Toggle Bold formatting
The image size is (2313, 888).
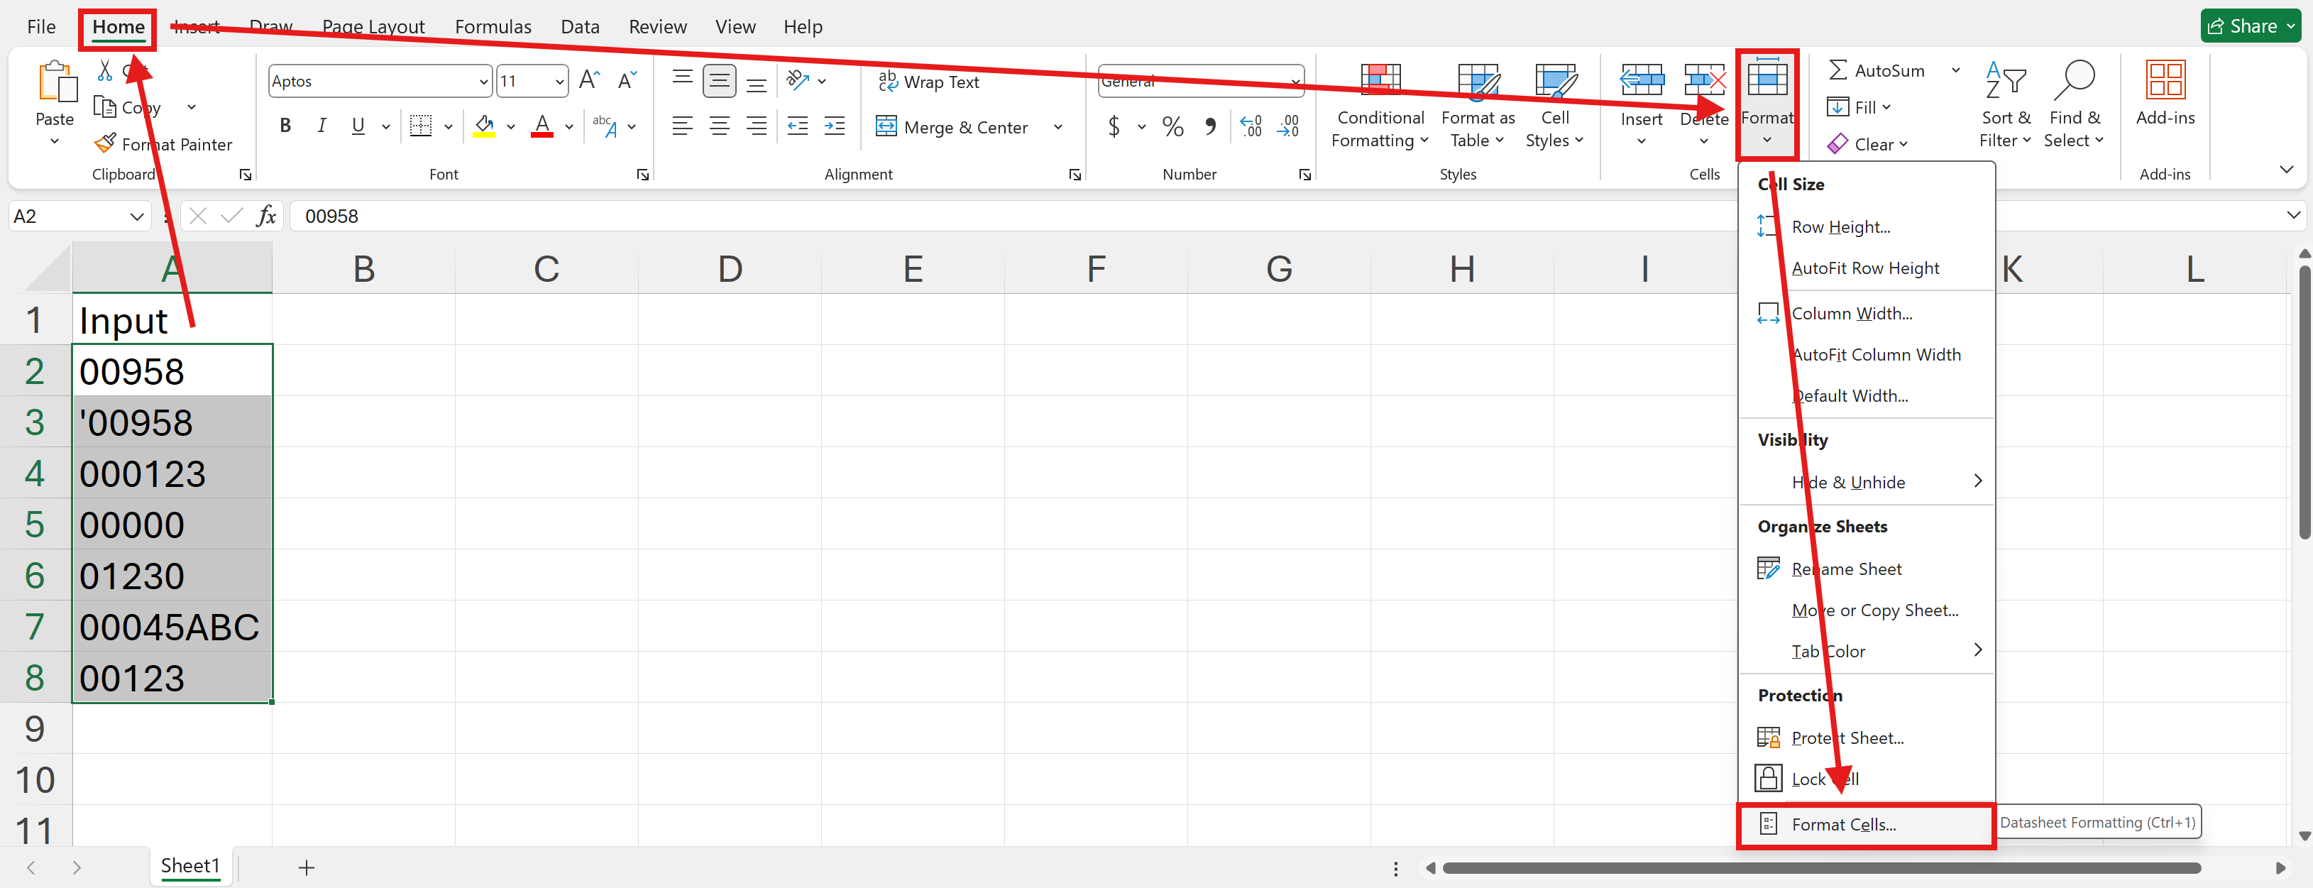[285, 126]
